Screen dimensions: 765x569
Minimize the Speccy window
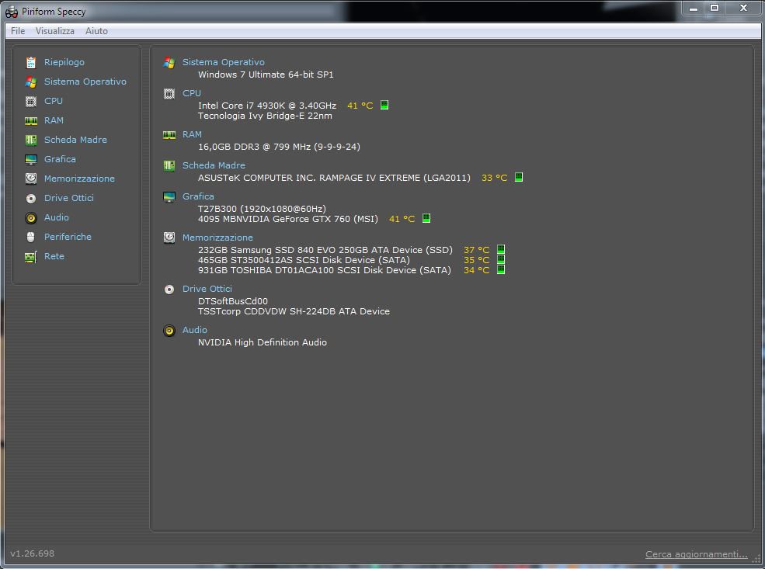coord(694,9)
